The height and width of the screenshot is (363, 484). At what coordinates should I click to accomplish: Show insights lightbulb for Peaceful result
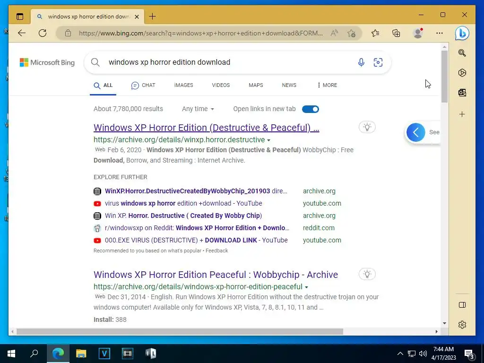(x=367, y=274)
